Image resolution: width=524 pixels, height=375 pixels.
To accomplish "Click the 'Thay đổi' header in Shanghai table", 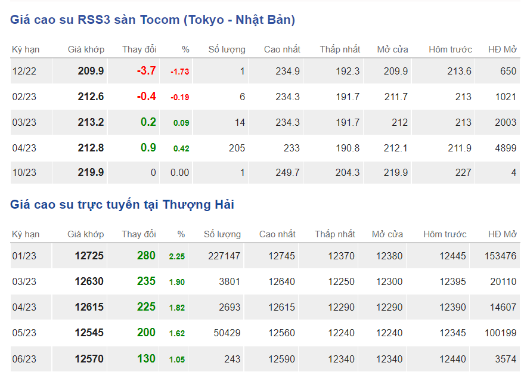I will click(139, 234).
